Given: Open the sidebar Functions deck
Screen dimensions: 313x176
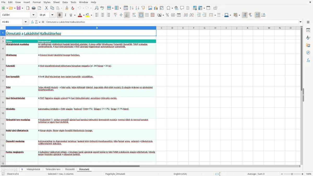Looking at the screenshot, I should (x=308, y=60).
